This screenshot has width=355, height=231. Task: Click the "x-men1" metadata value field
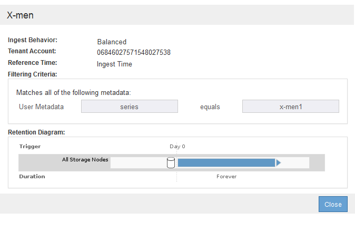point(290,107)
